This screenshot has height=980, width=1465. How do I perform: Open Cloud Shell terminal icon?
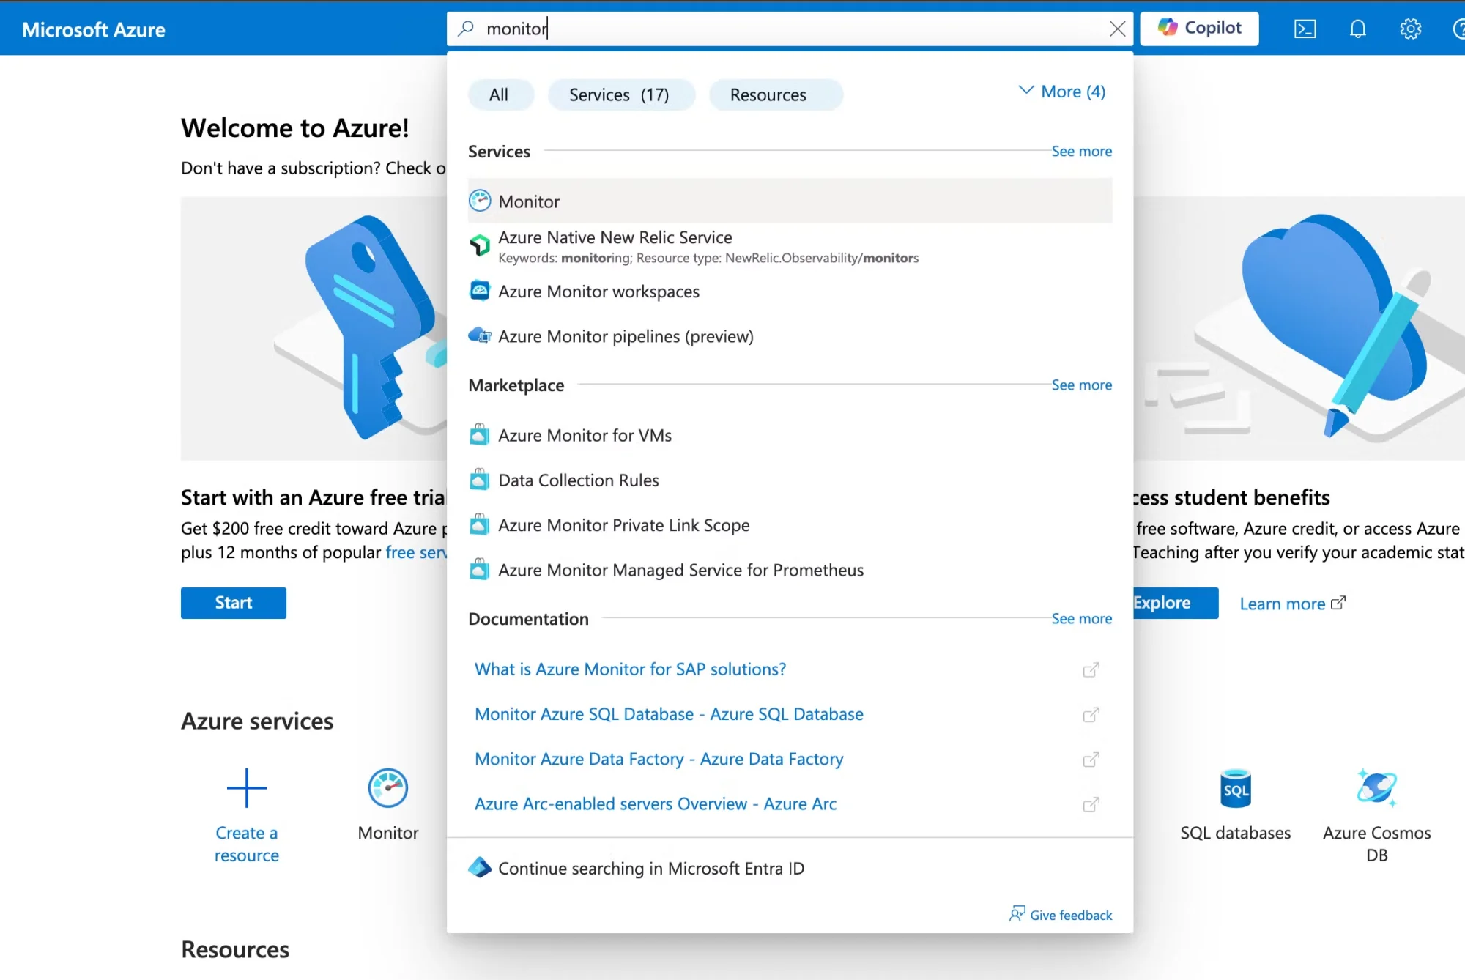click(1305, 29)
